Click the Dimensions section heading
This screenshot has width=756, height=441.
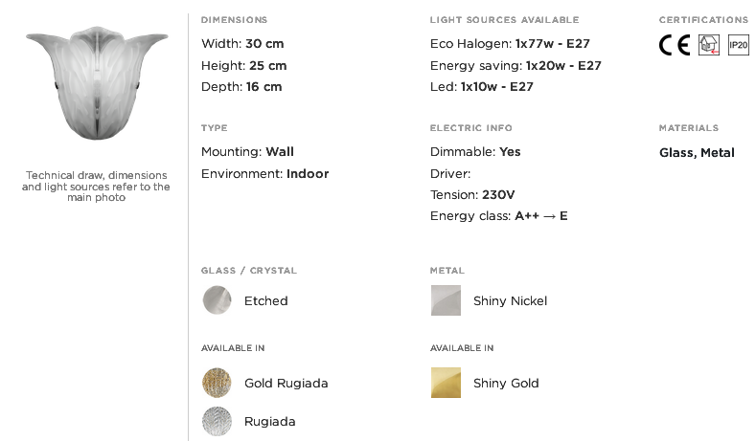pos(235,20)
